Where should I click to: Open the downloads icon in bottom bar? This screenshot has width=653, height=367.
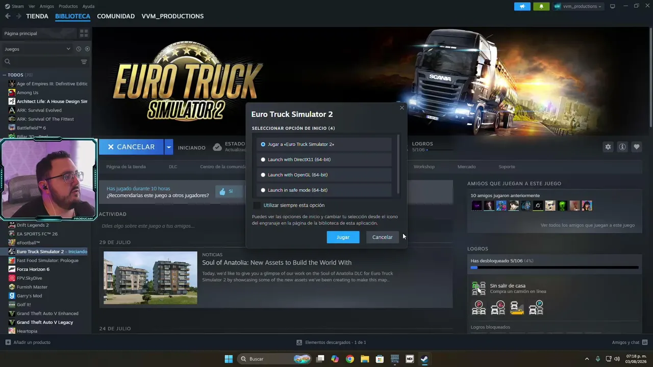(300, 343)
